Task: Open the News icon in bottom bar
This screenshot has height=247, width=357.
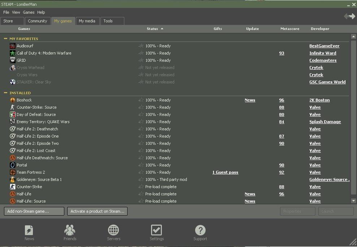Action: coord(29,230)
